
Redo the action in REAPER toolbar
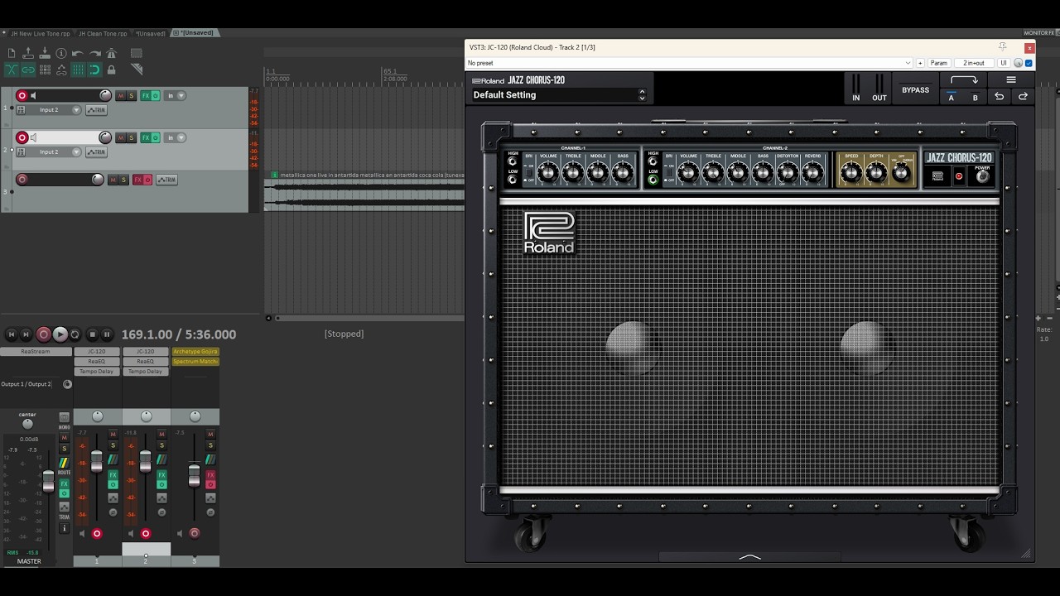coord(94,54)
